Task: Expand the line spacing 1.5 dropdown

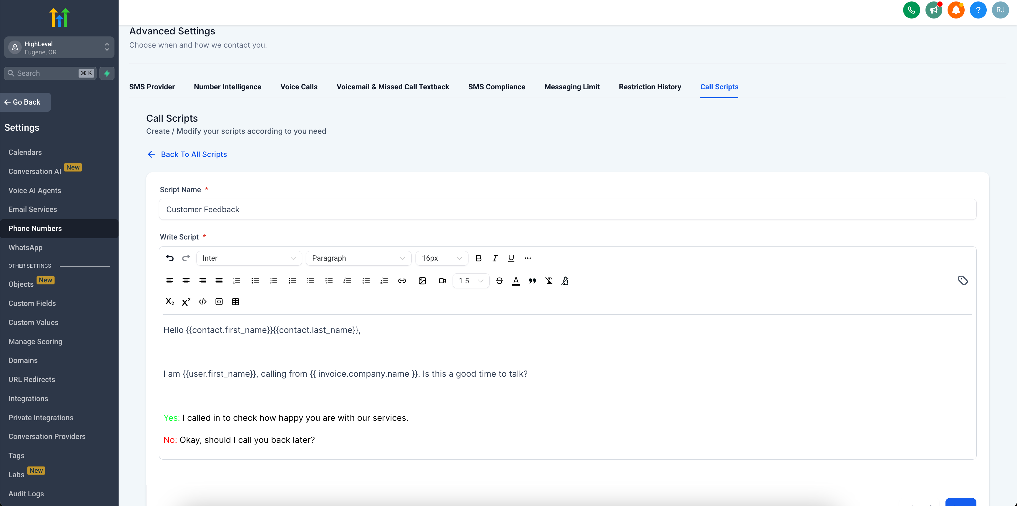Action: [x=470, y=281]
